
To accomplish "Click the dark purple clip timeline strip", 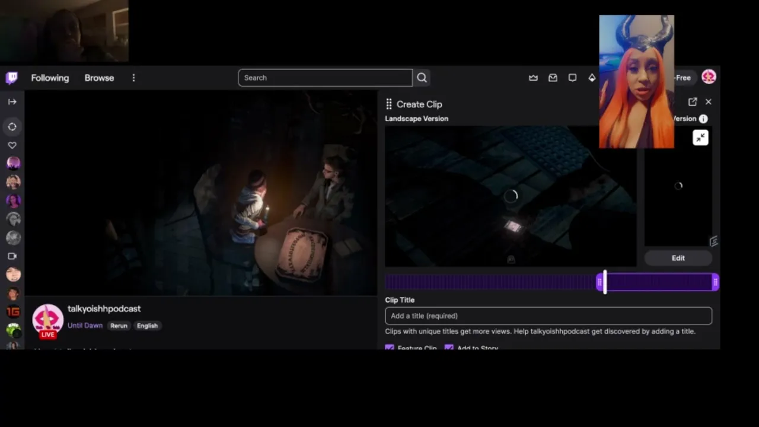I will point(490,282).
